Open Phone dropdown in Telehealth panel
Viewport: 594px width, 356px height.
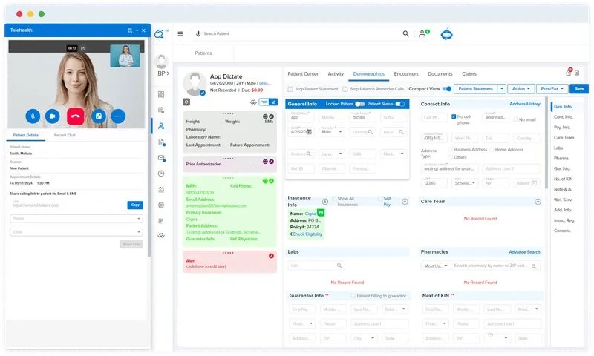click(76, 218)
